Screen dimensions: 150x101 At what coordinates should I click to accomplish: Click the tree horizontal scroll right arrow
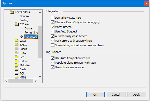(36, 81)
